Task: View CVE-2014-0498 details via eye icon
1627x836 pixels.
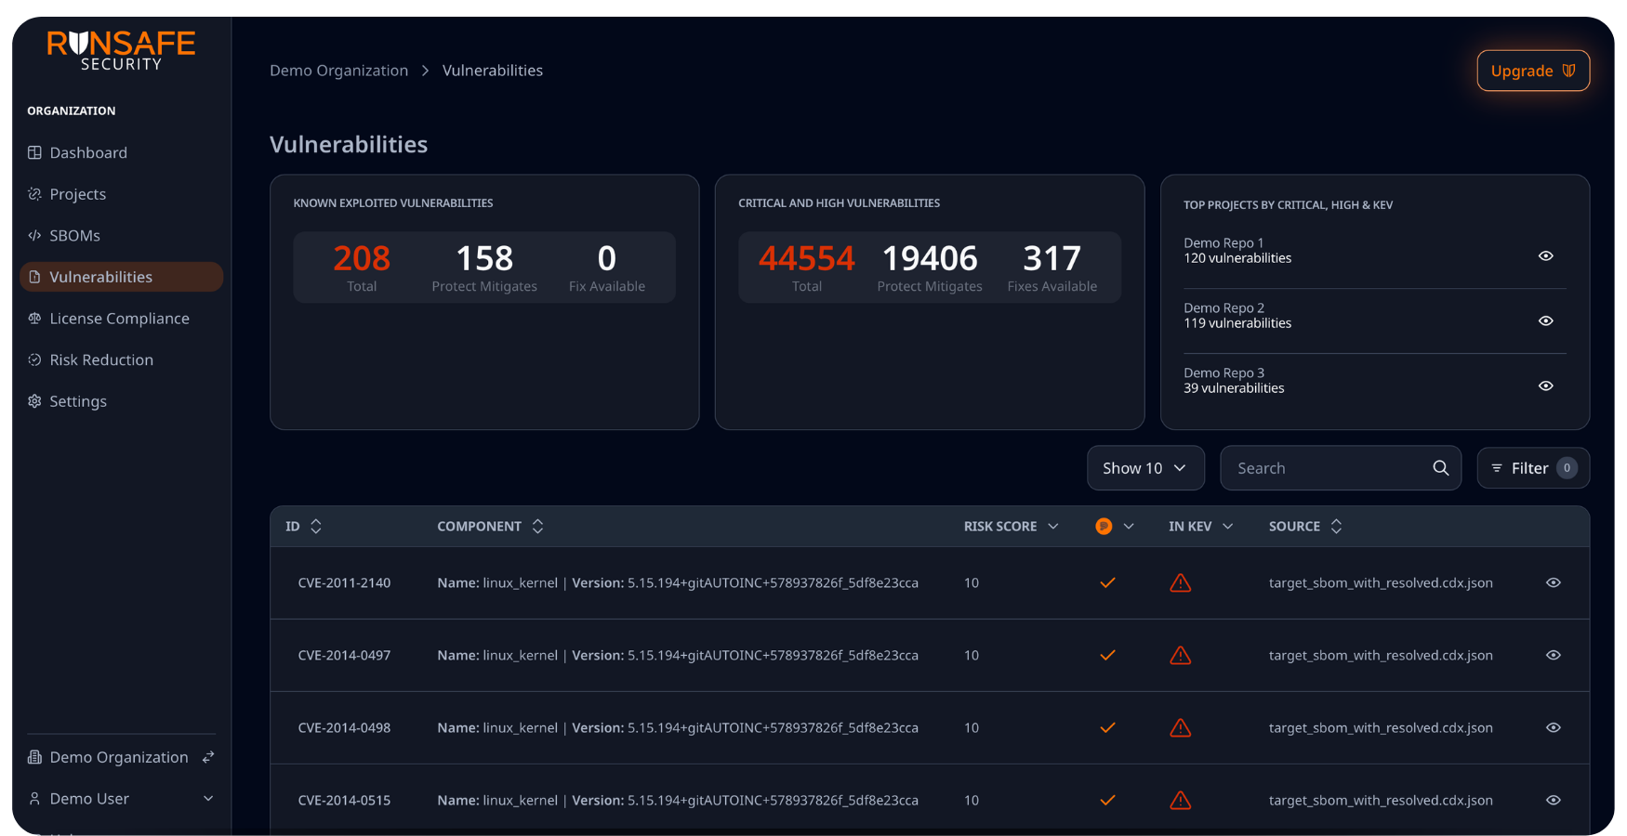Action: (x=1554, y=727)
